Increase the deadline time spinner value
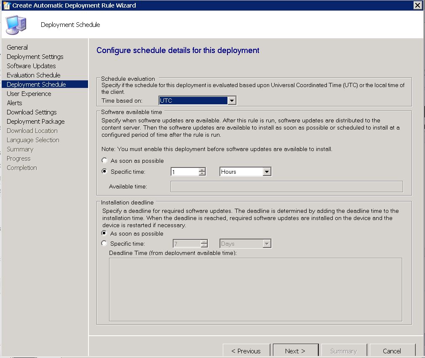The width and height of the screenshot is (425, 358). 204,242
